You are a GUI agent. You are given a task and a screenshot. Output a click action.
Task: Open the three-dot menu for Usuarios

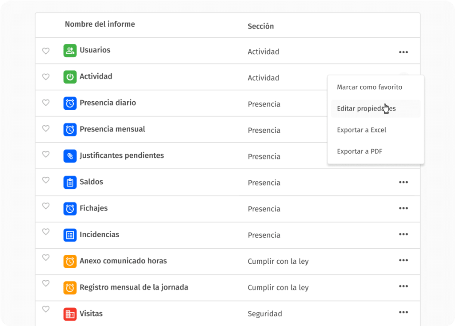pos(403,52)
